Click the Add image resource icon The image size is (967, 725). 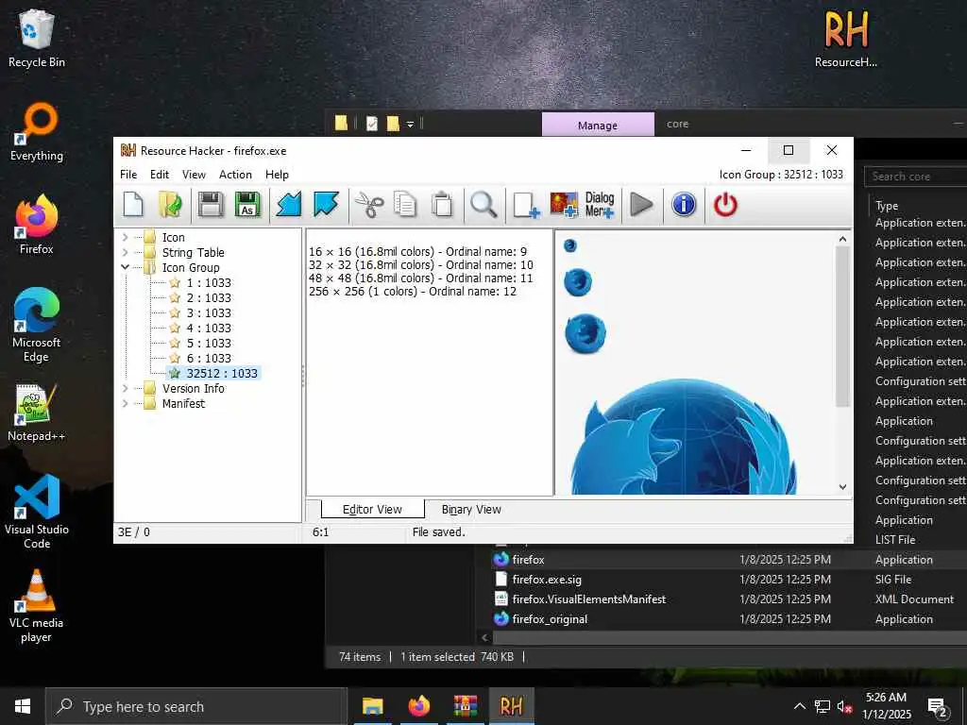564,205
